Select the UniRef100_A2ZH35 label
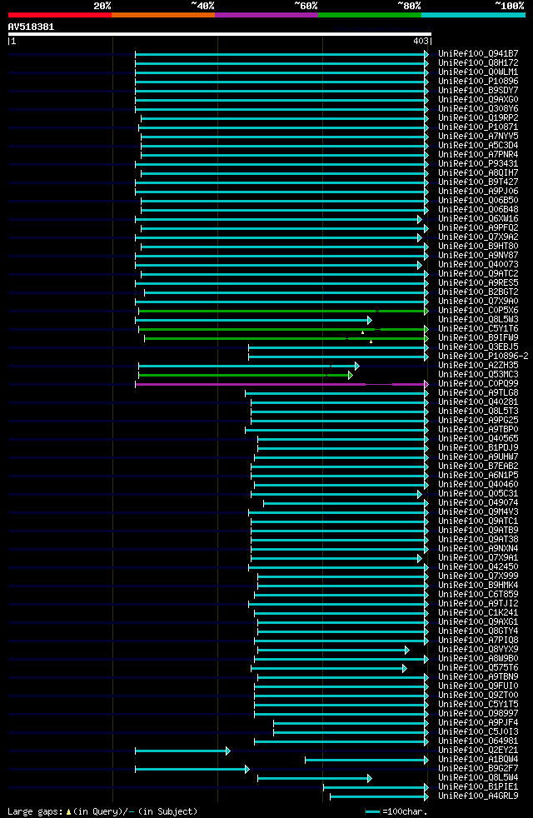 tap(478, 366)
